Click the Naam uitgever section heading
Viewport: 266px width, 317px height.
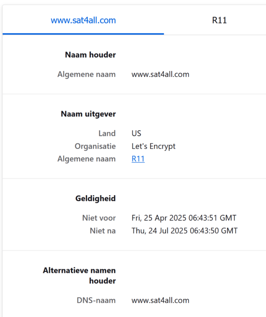[x=88, y=114]
